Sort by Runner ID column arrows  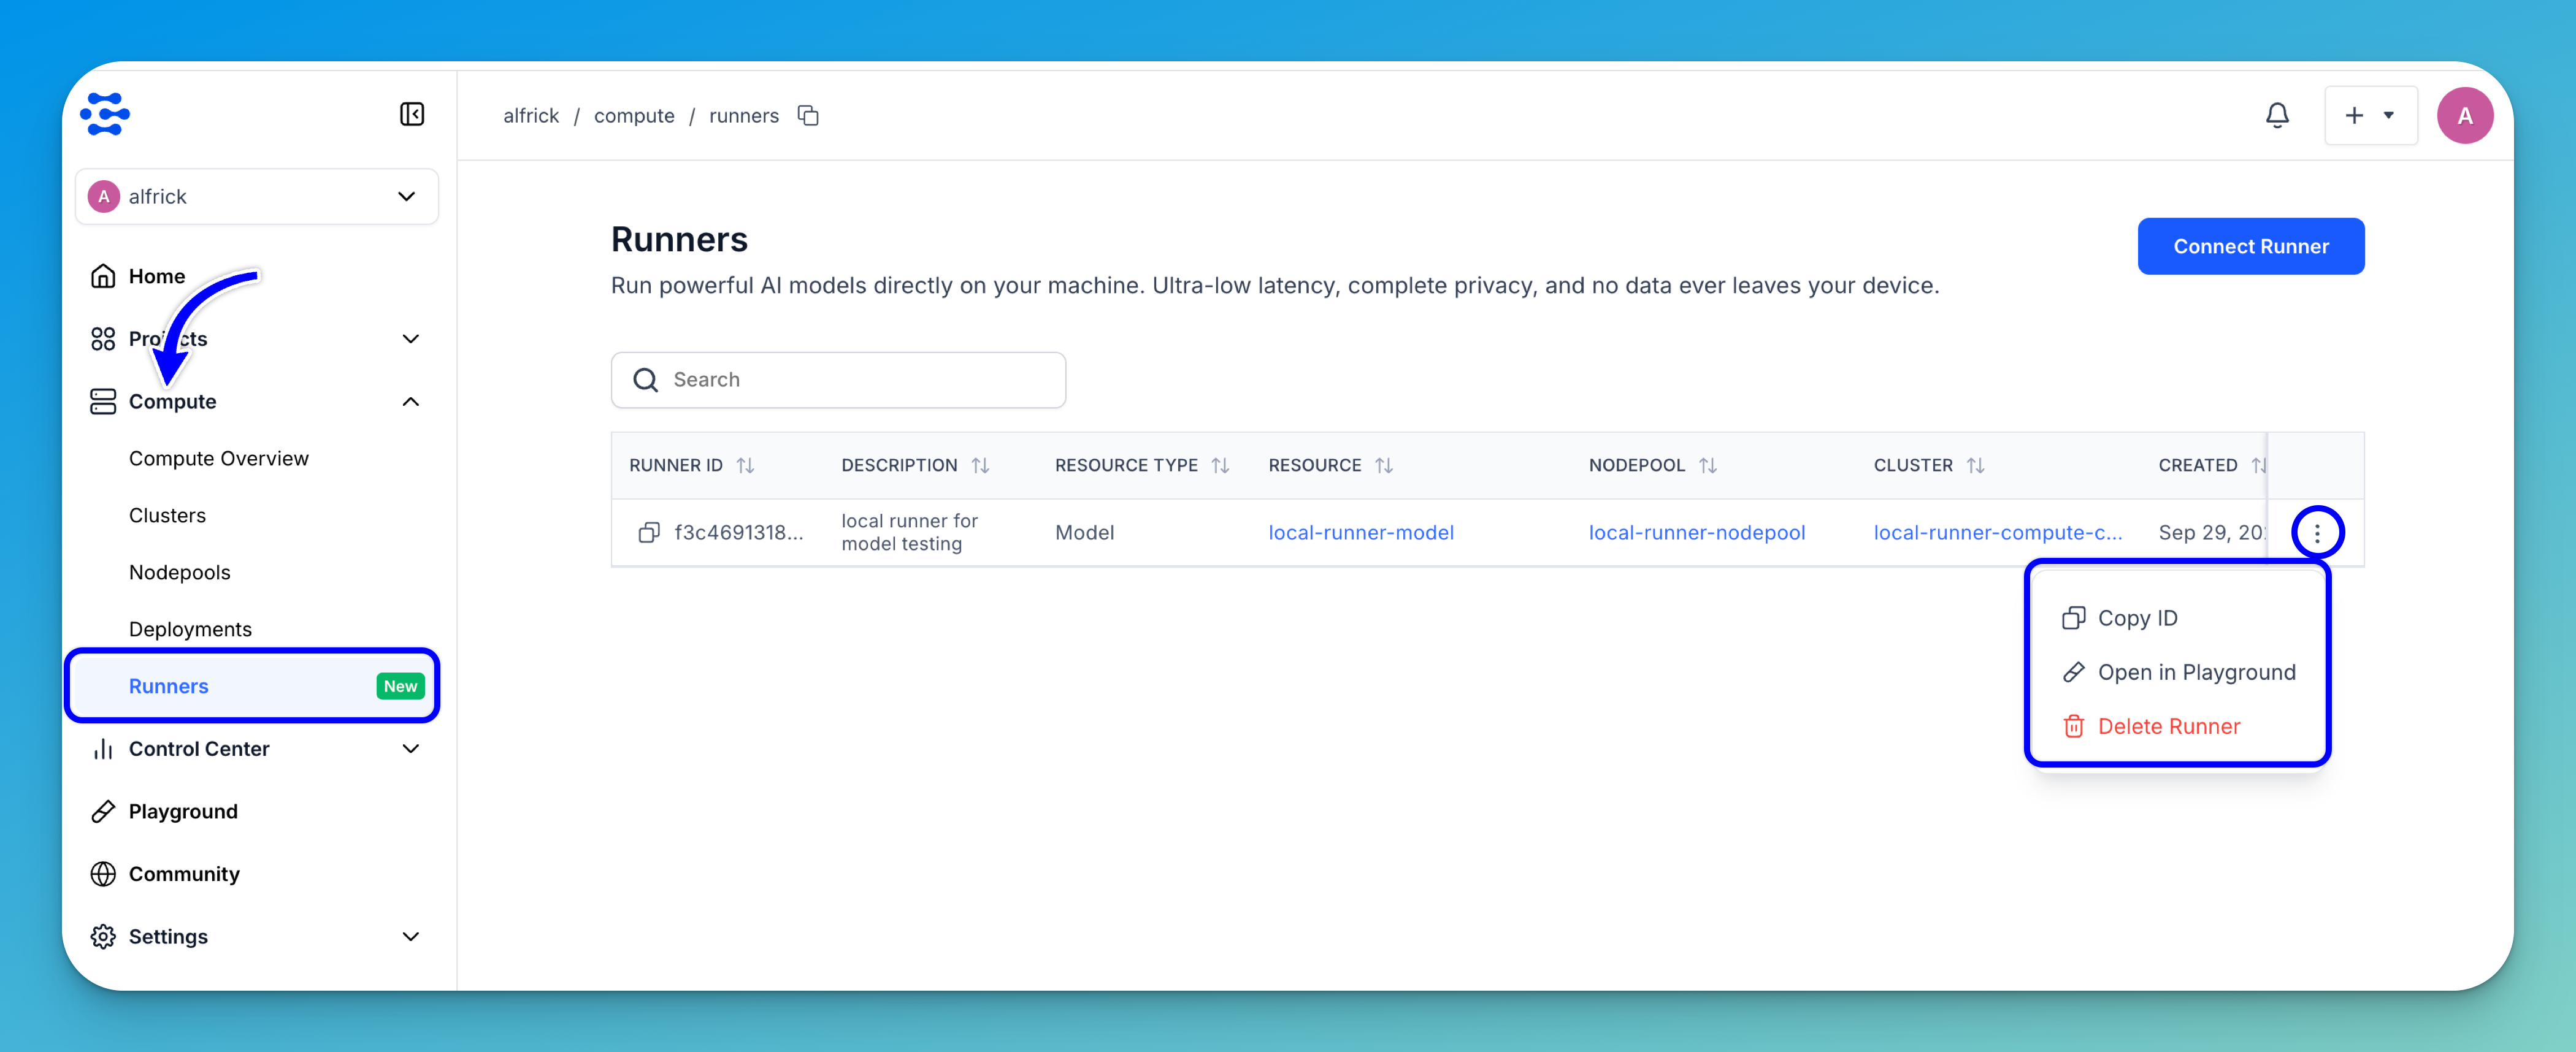(x=746, y=465)
